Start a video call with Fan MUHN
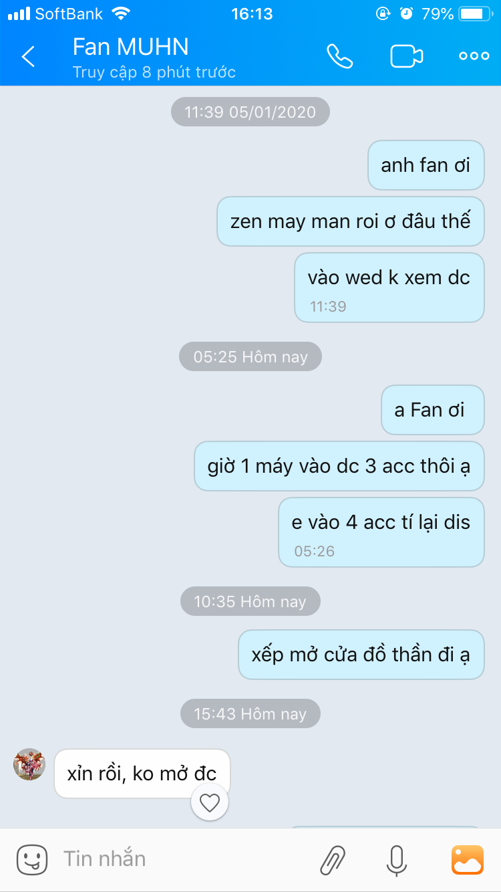This screenshot has width=501, height=892. click(407, 56)
